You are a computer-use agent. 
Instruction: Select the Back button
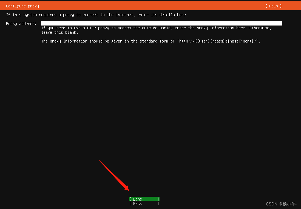pyautogui.click(x=144, y=204)
